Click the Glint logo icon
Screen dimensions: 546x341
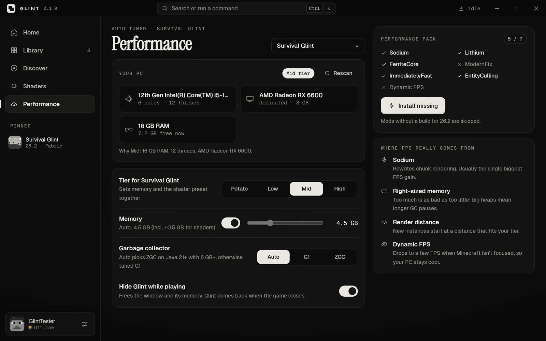click(x=11, y=9)
